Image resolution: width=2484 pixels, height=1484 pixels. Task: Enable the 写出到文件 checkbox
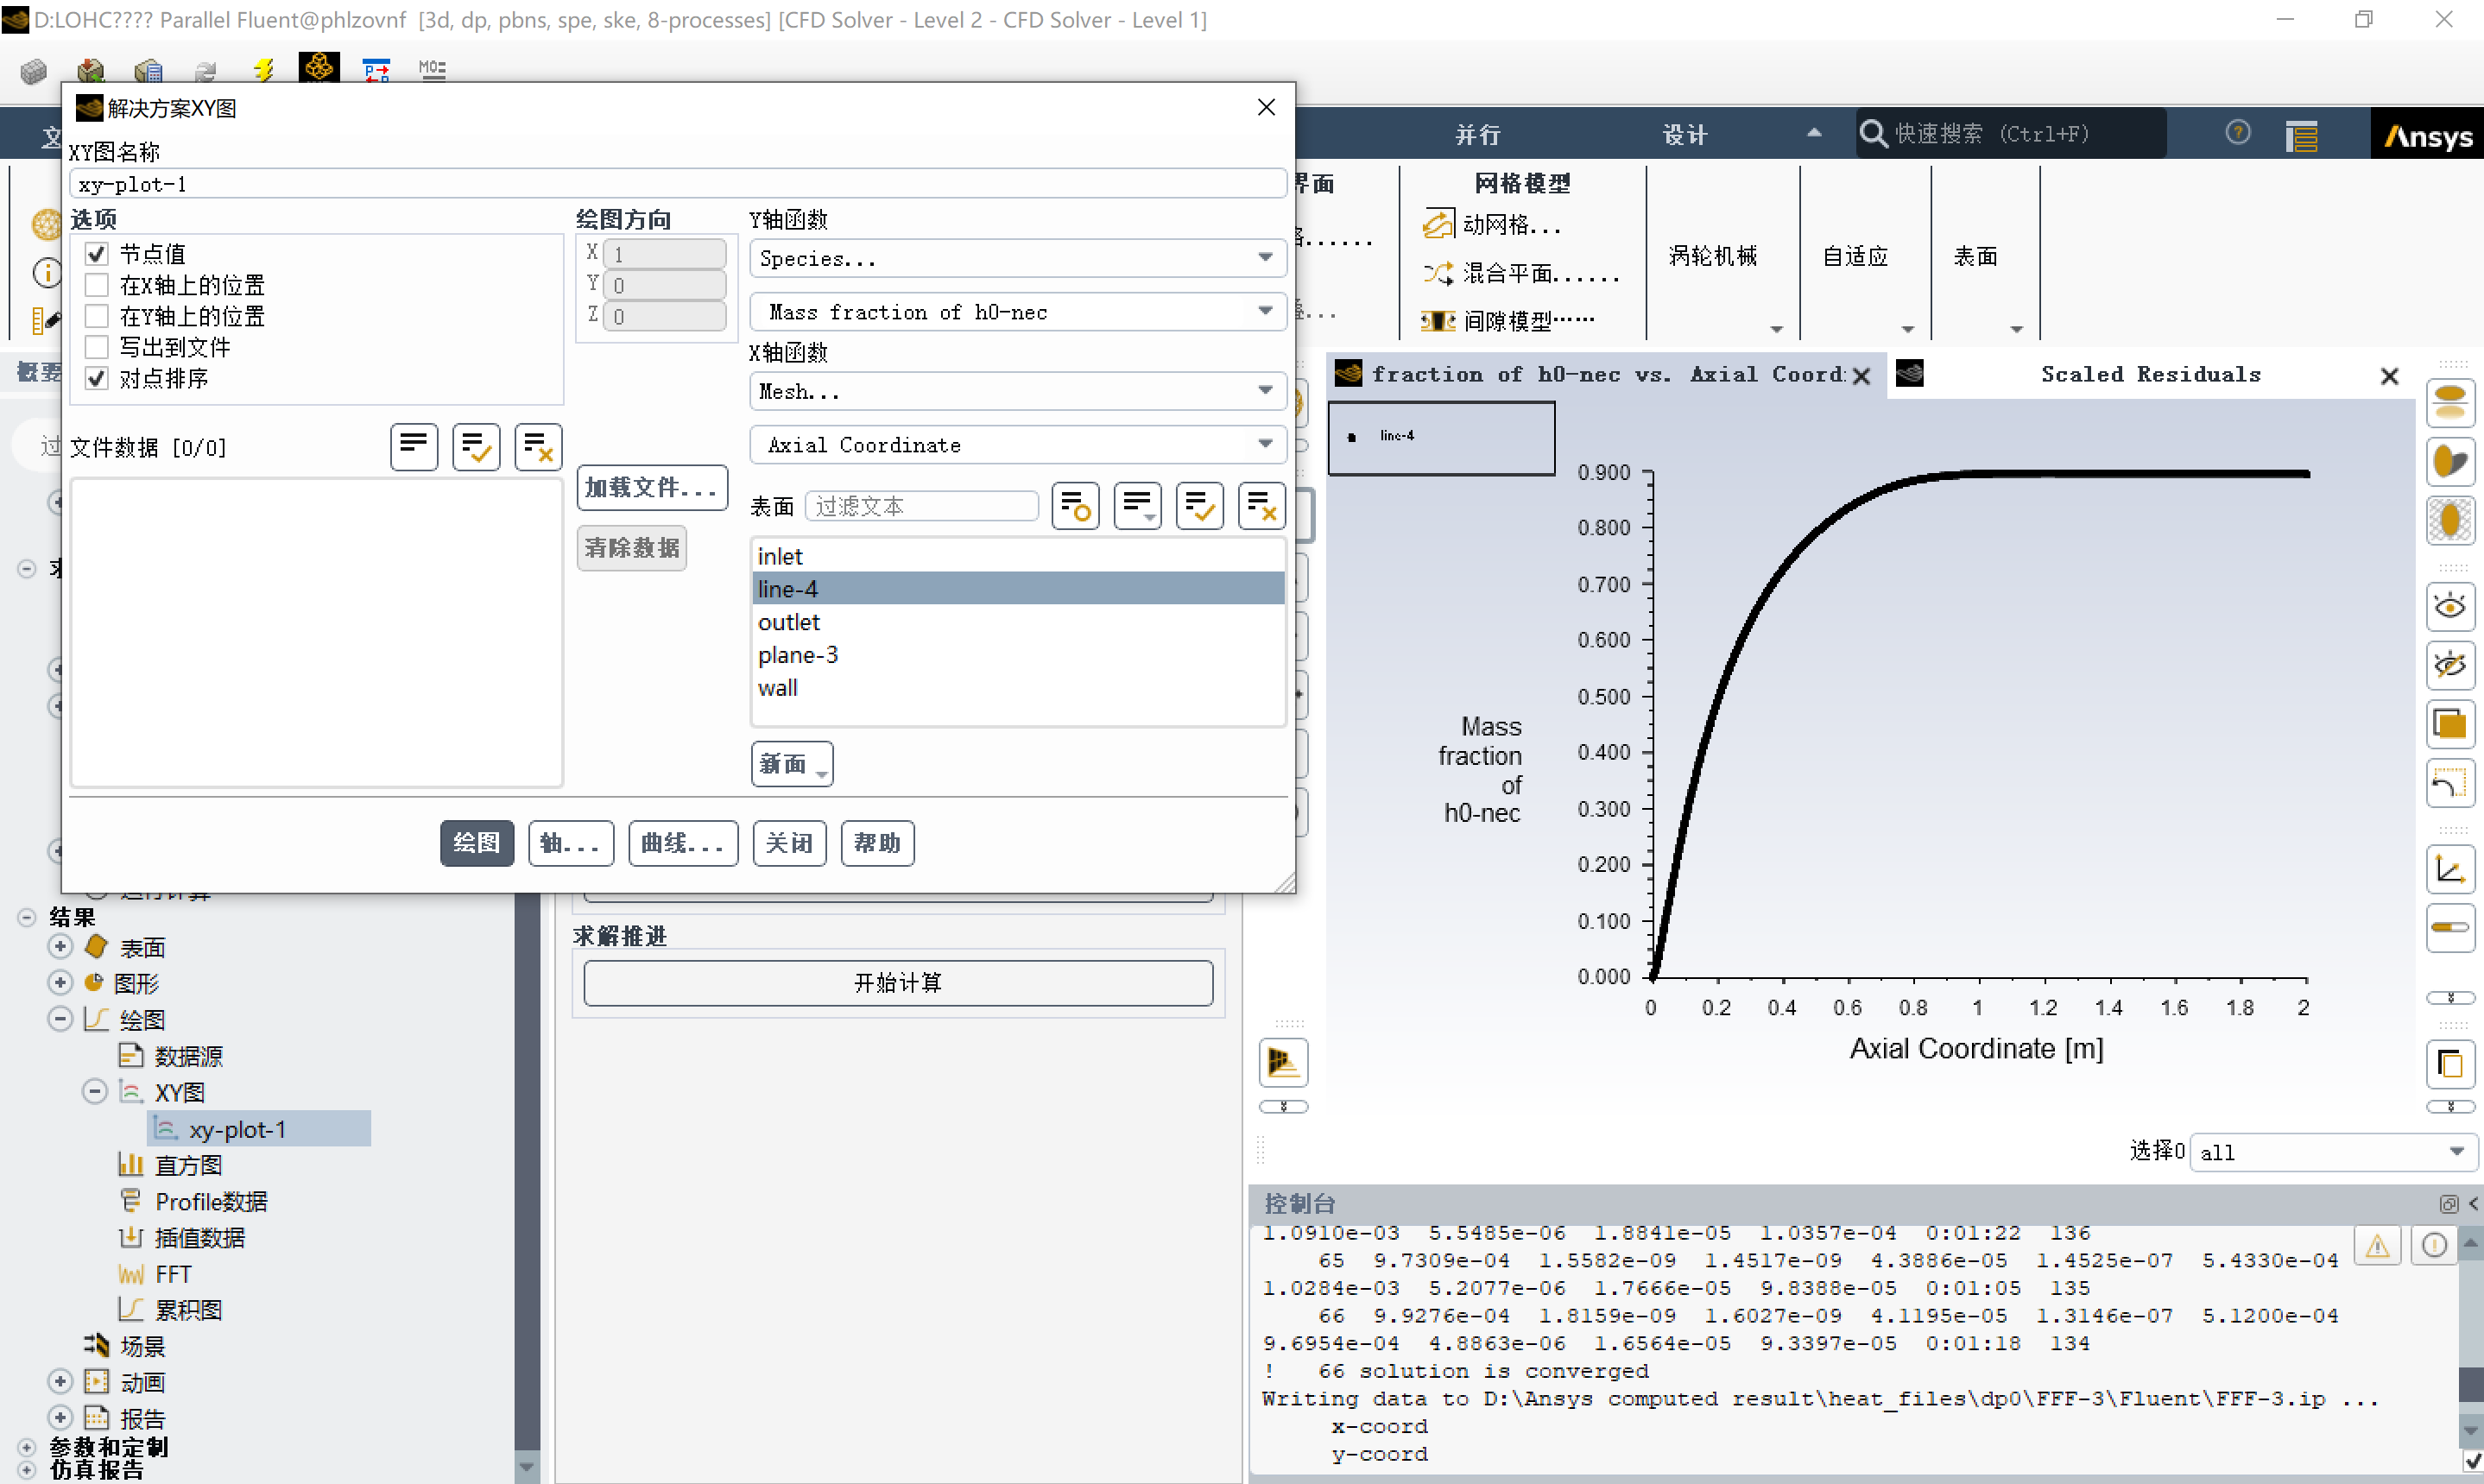(x=97, y=347)
